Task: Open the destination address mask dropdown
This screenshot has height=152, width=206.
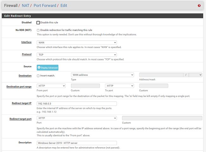Action: coord(196,75)
